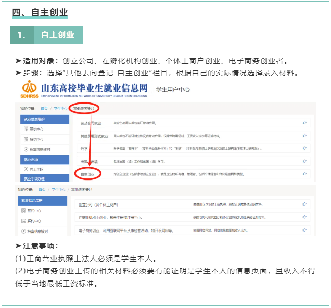Click the hand icon in 自主创业 row
The height and width of the screenshot is (308, 331).
click(x=305, y=174)
